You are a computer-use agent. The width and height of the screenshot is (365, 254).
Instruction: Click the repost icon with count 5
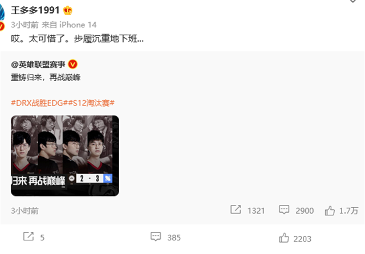(29, 236)
